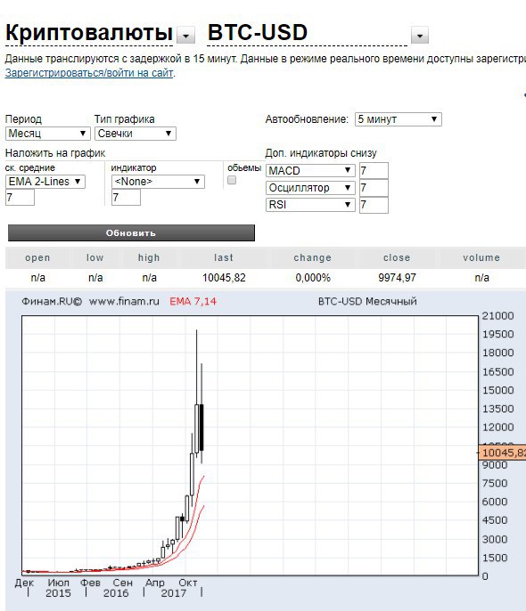Click the period field under EMA 2-Lines
The height and width of the screenshot is (611, 526).
[20, 198]
